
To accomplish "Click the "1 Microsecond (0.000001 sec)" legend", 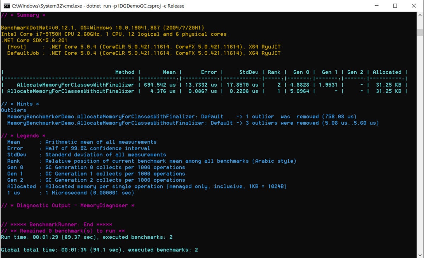I will [x=90, y=193].
